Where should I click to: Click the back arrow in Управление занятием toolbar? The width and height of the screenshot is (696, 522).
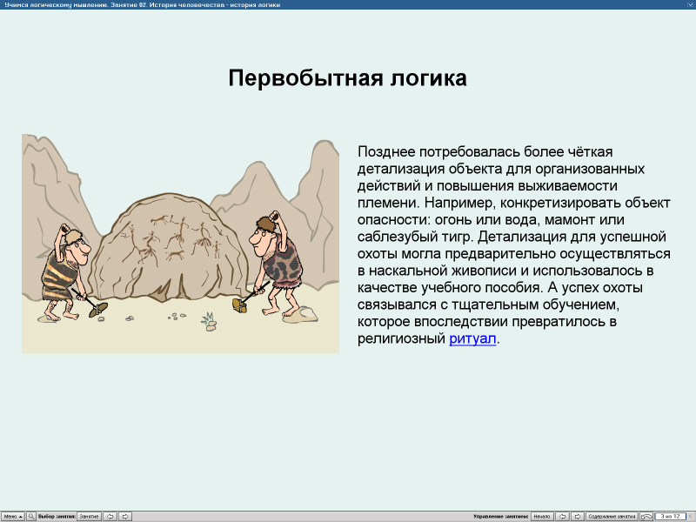pos(563,515)
